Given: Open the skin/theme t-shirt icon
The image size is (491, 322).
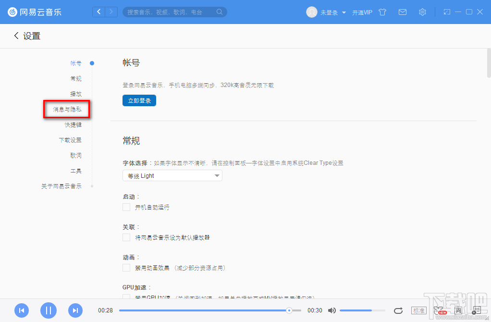Looking at the screenshot, I should click(382, 12).
